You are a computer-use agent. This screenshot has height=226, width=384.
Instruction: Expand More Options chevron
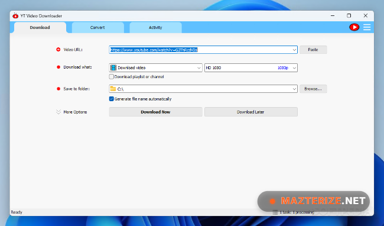(x=58, y=112)
